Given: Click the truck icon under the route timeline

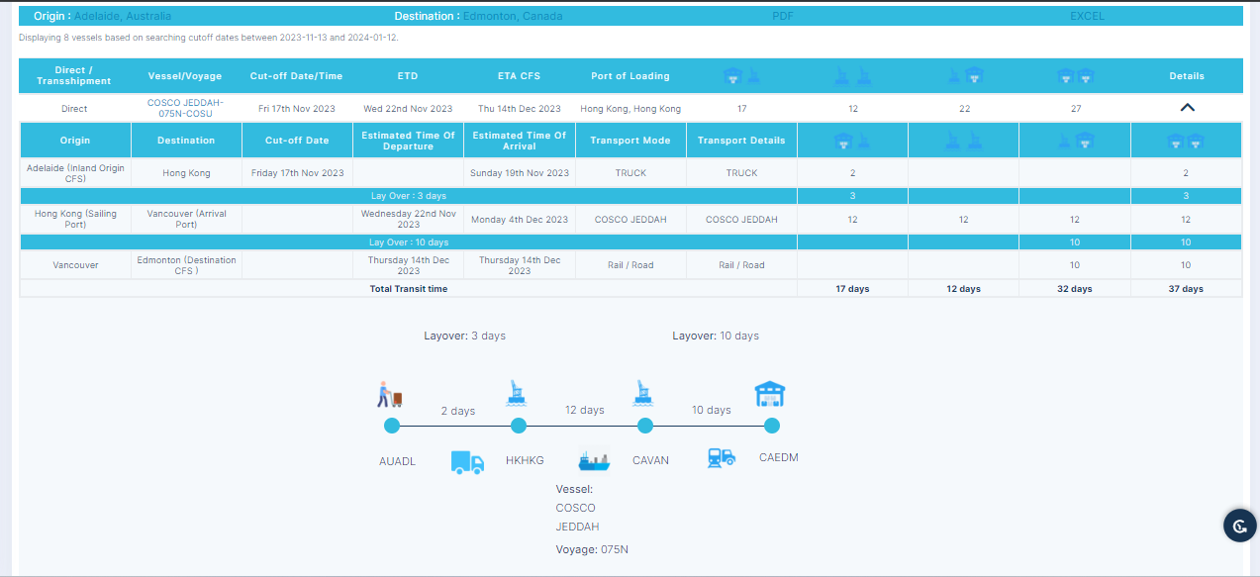Looking at the screenshot, I should pos(466,462).
